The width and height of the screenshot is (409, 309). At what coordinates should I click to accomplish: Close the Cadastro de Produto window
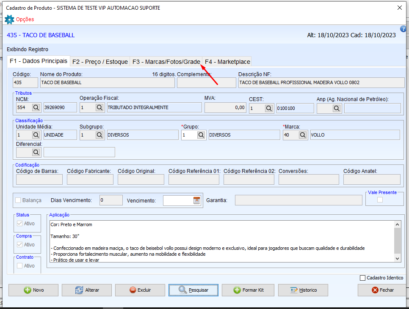coord(400,8)
